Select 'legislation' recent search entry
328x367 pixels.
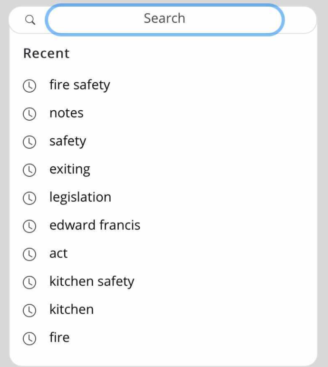(80, 198)
